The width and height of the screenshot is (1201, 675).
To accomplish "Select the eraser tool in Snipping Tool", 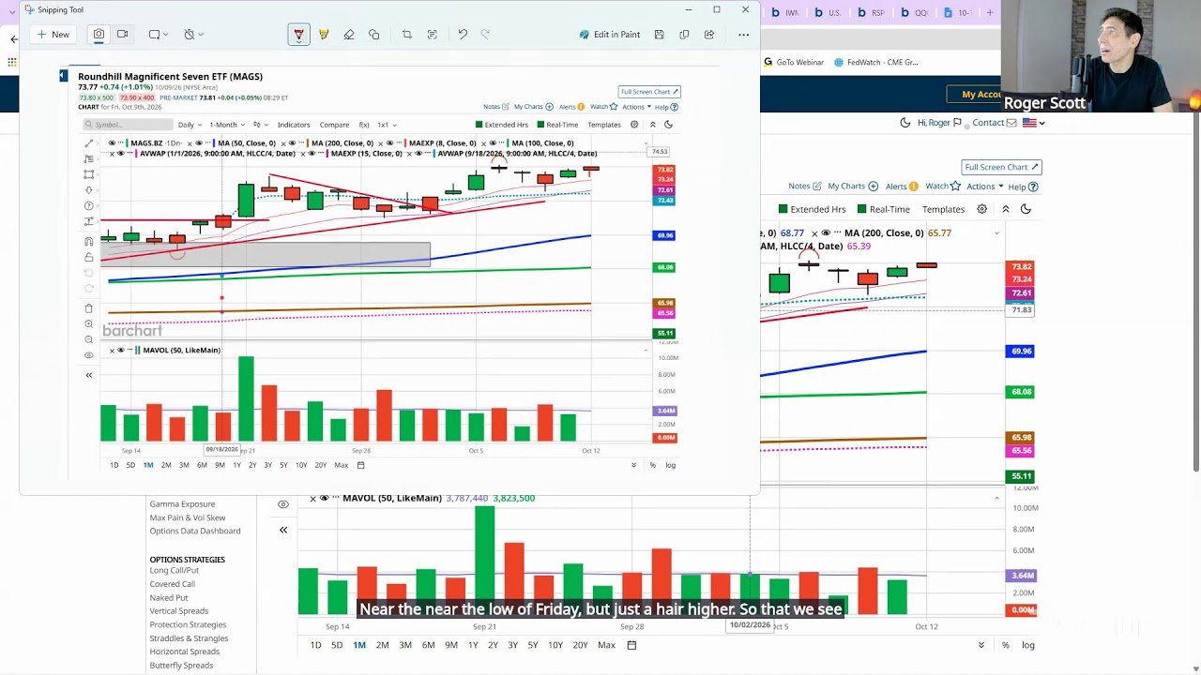I will coord(349,35).
